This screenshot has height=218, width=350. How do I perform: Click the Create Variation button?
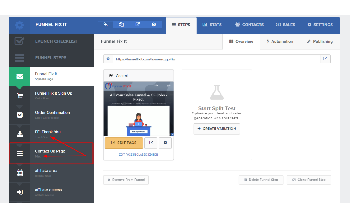[x=217, y=129]
